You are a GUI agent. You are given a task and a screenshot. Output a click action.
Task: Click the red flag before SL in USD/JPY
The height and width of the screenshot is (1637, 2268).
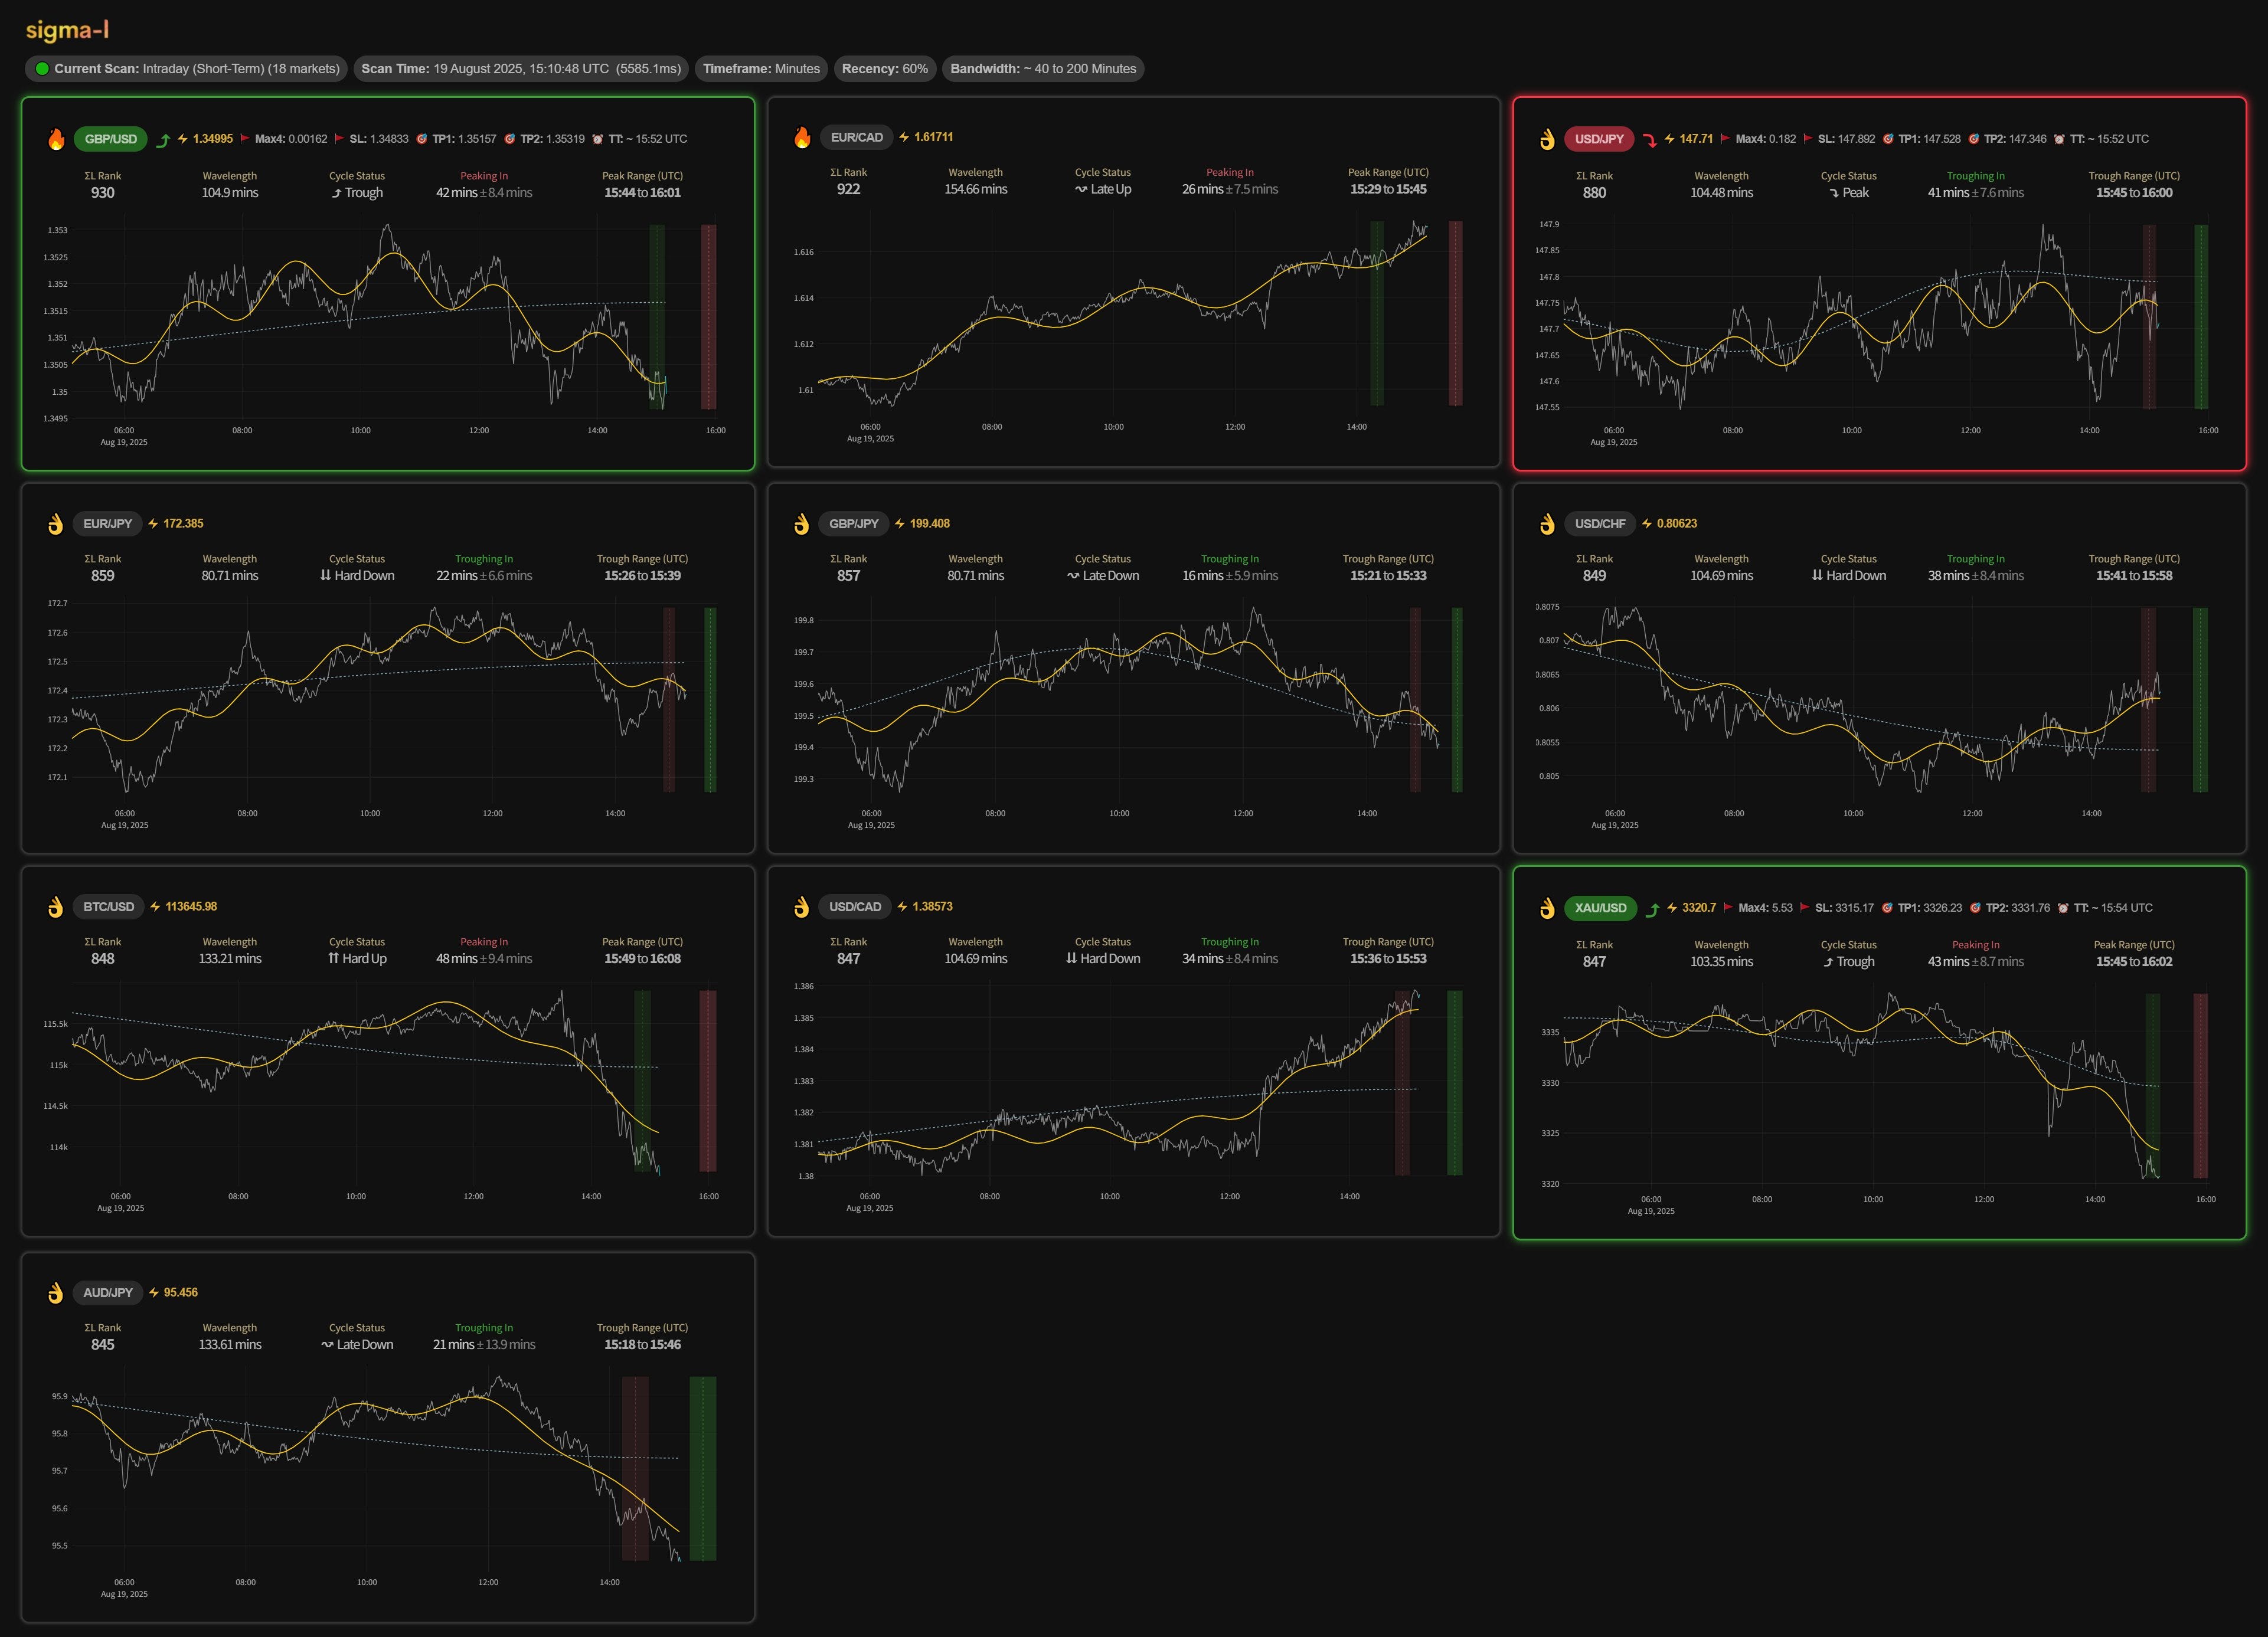(1807, 139)
